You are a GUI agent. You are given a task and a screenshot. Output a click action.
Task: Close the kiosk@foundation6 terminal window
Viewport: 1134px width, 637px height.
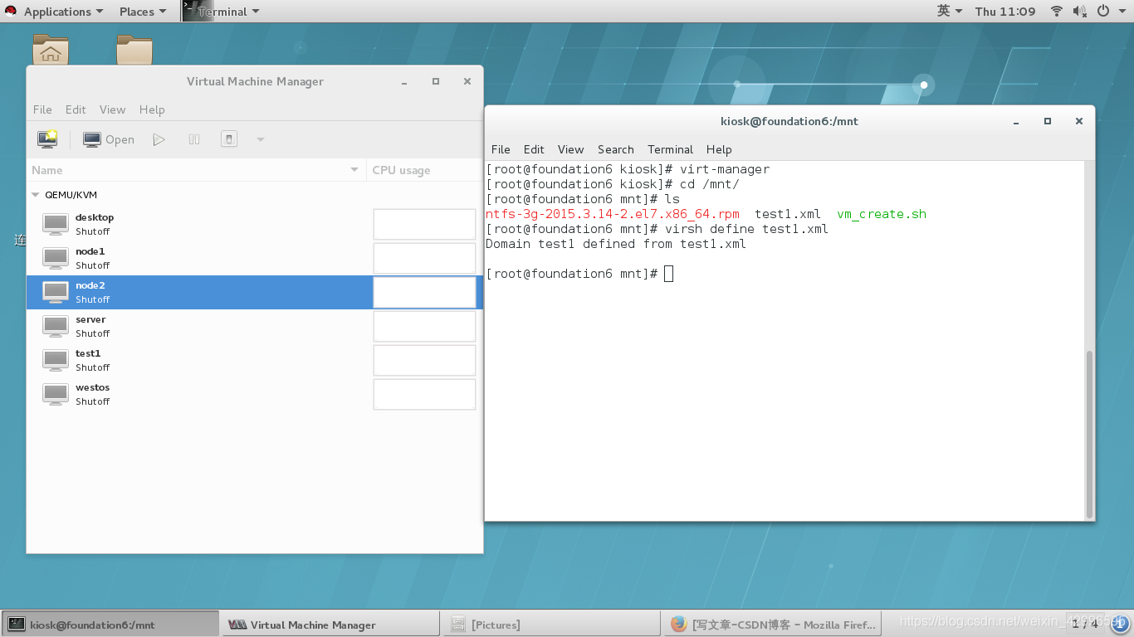1079,121
